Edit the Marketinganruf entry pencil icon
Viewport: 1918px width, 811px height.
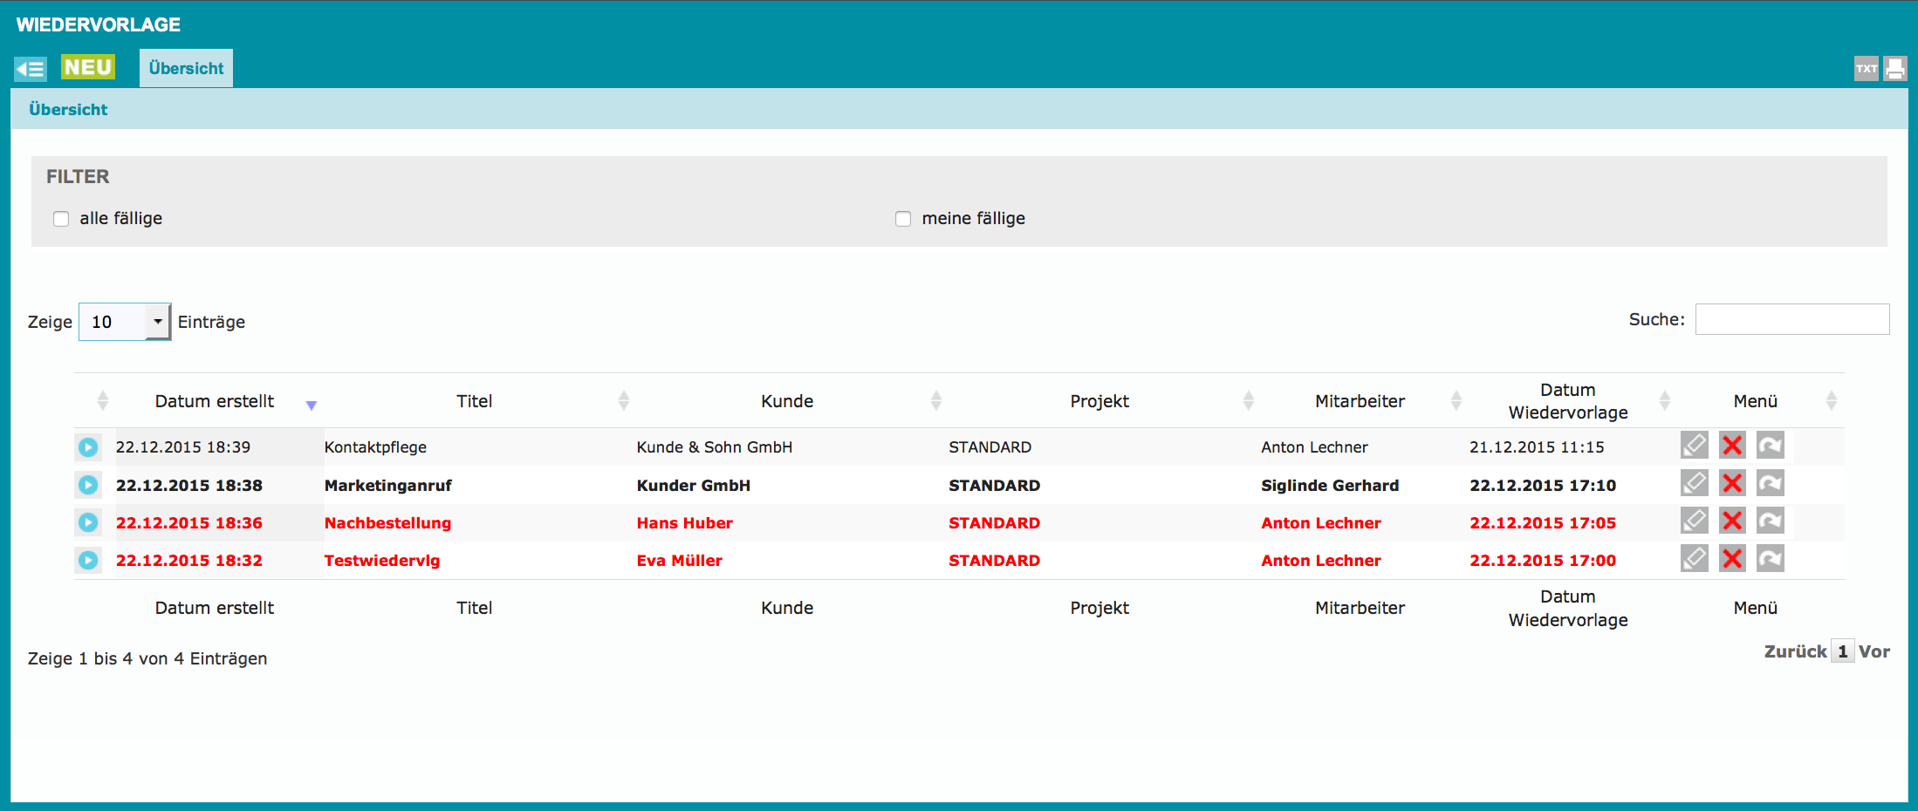[x=1694, y=483]
